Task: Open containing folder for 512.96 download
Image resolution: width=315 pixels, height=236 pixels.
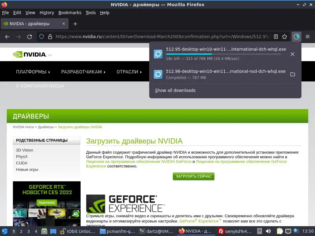Action: (293, 74)
